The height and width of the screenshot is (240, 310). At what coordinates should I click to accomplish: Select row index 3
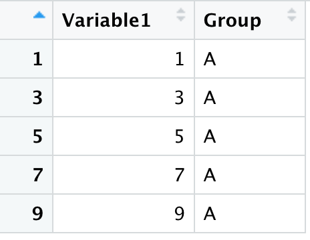(26, 97)
